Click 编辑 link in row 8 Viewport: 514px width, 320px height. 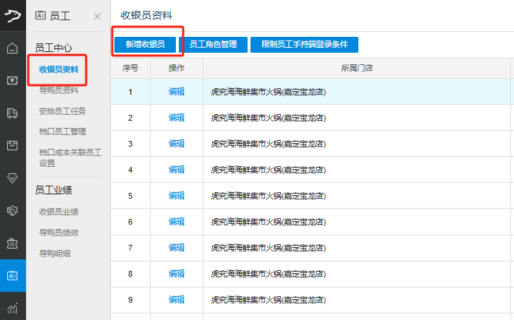point(177,274)
